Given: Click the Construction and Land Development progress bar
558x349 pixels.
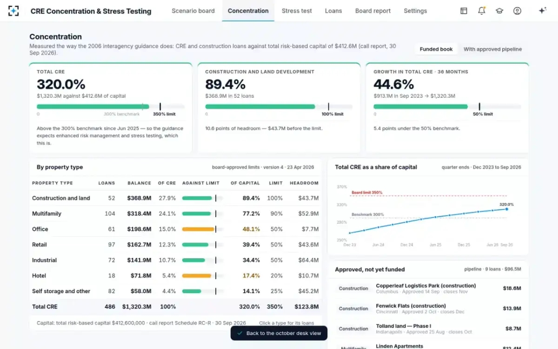Looking at the screenshot, I should coord(279,107).
